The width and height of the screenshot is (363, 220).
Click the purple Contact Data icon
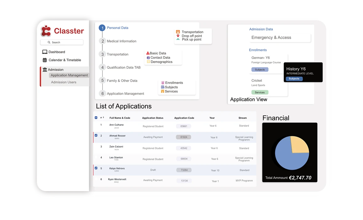click(148, 58)
